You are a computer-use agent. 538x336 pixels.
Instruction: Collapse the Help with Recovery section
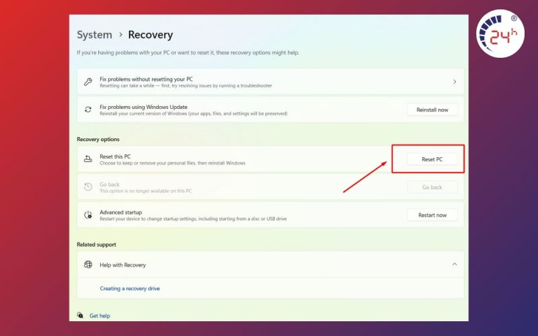point(455,264)
